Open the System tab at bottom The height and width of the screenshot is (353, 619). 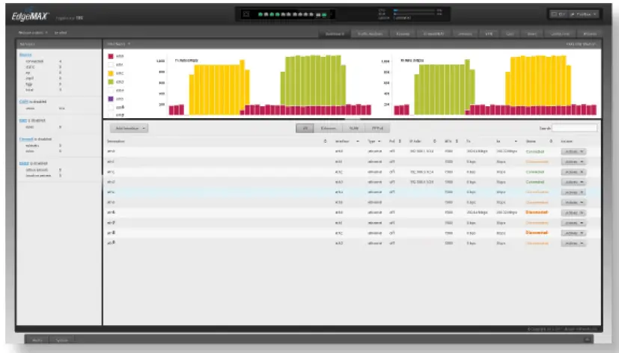tap(61, 340)
